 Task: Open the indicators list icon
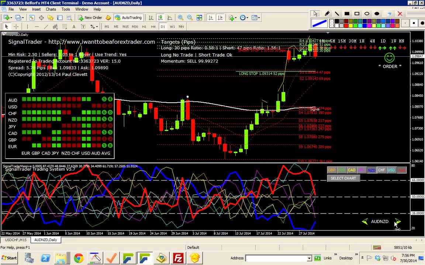(x=231, y=18)
